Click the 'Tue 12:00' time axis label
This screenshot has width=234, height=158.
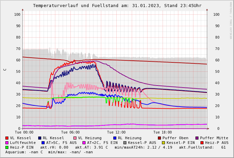coord(116,133)
